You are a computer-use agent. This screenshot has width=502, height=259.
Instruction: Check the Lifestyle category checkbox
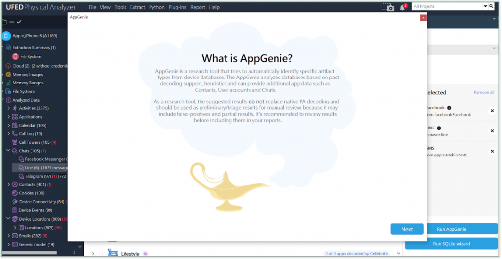[101, 254]
